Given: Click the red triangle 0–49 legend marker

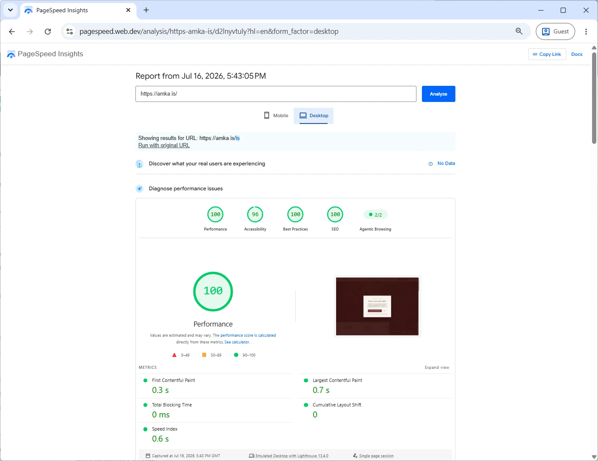Looking at the screenshot, I should 174,355.
